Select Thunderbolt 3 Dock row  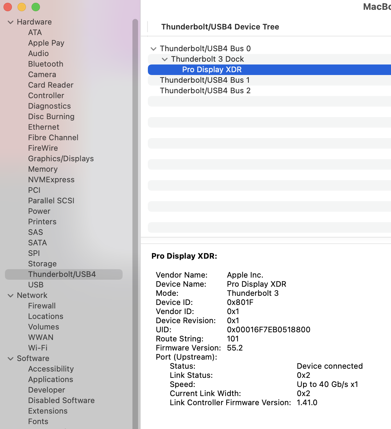pos(269,59)
